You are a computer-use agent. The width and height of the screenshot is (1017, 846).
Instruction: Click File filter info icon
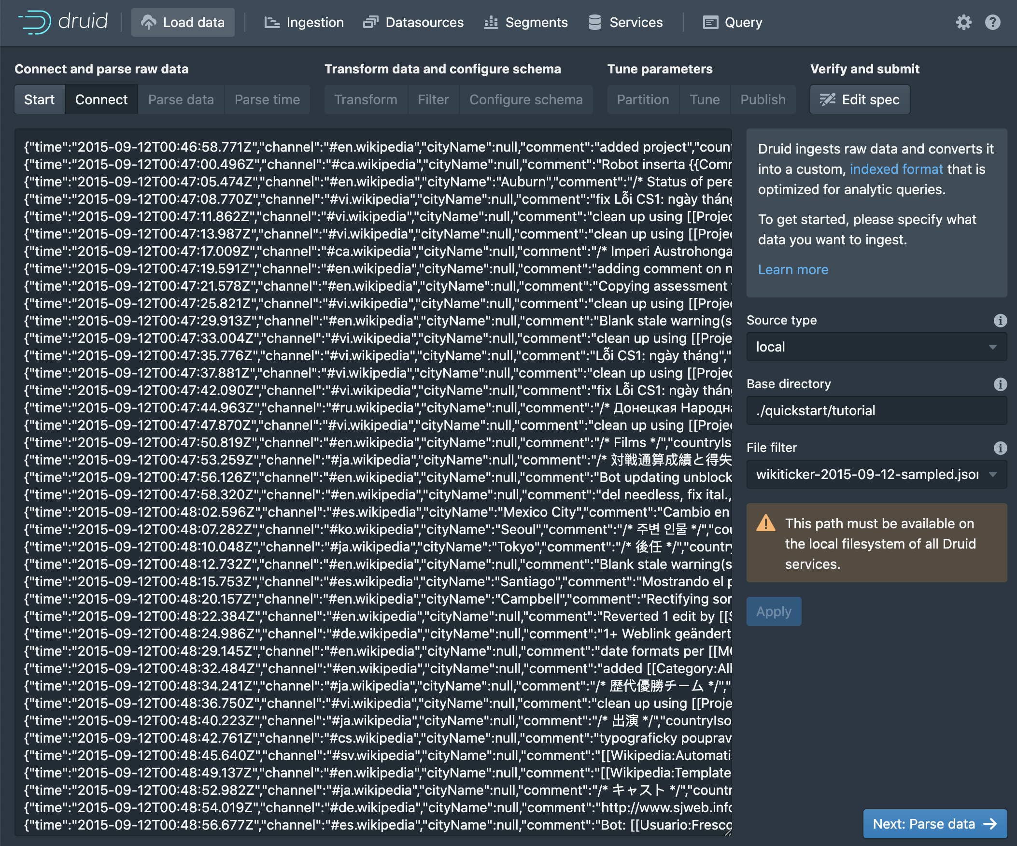point(1000,448)
